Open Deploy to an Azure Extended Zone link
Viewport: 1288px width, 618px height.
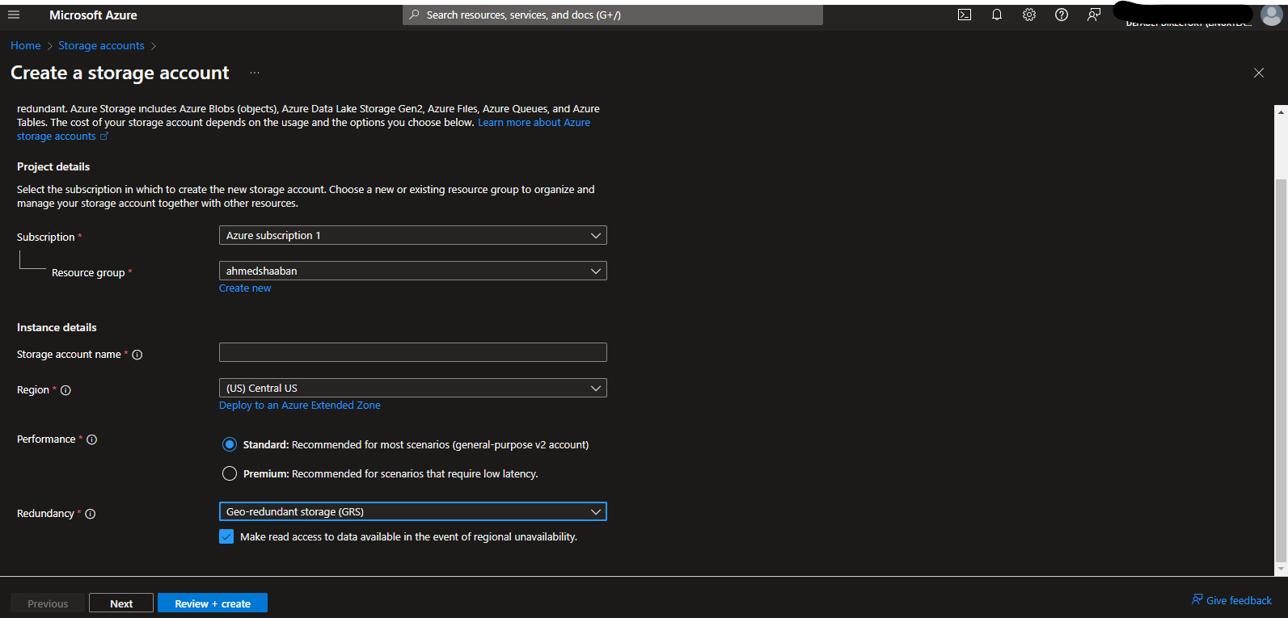click(300, 406)
